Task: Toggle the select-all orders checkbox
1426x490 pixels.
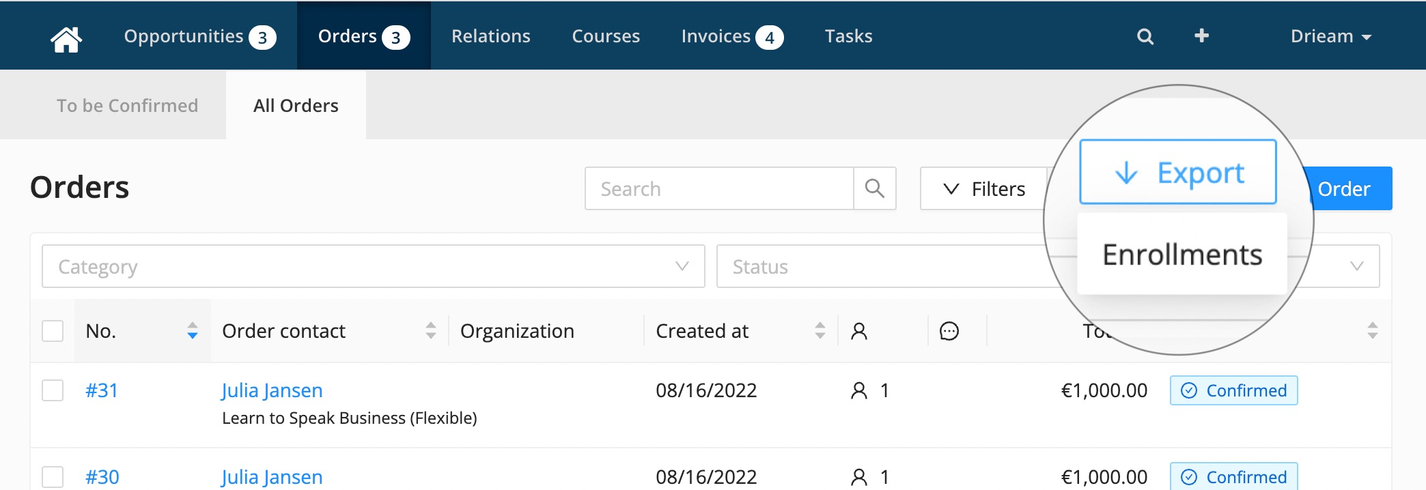Action: pyautogui.click(x=53, y=331)
